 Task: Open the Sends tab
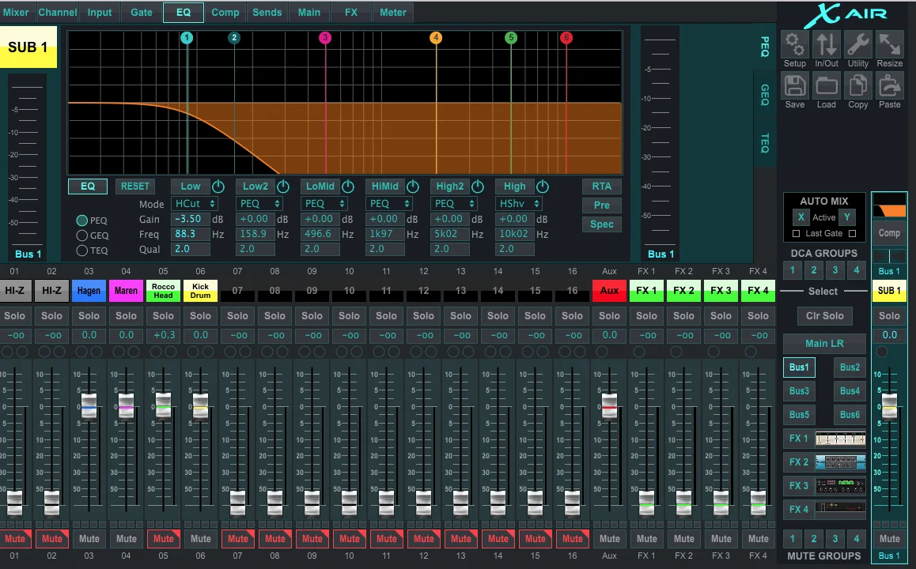tap(267, 13)
